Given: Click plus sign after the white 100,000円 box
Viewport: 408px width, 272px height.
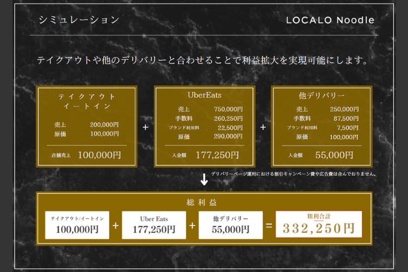Looking at the screenshot, I should coord(116,225).
